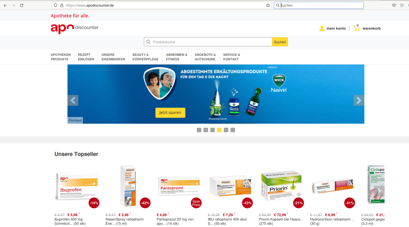This screenshot has width=409, height=227.
Task: Open mein konto user icon
Action: pos(322,29)
